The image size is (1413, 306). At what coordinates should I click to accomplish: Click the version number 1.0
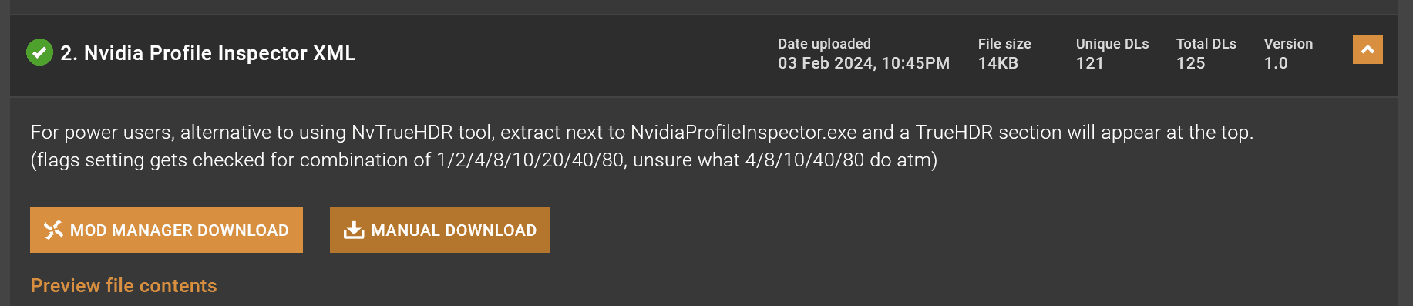click(x=1276, y=63)
